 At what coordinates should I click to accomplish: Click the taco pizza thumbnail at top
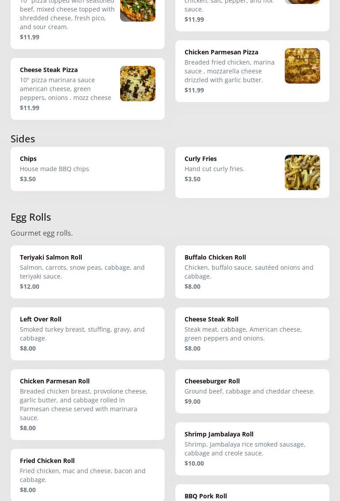(x=137, y=10)
